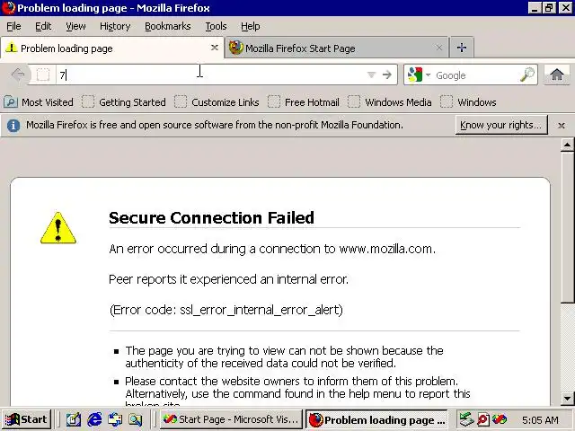Click the blue info icon in notification bar
This screenshot has height=431, width=575.
[x=13, y=126]
